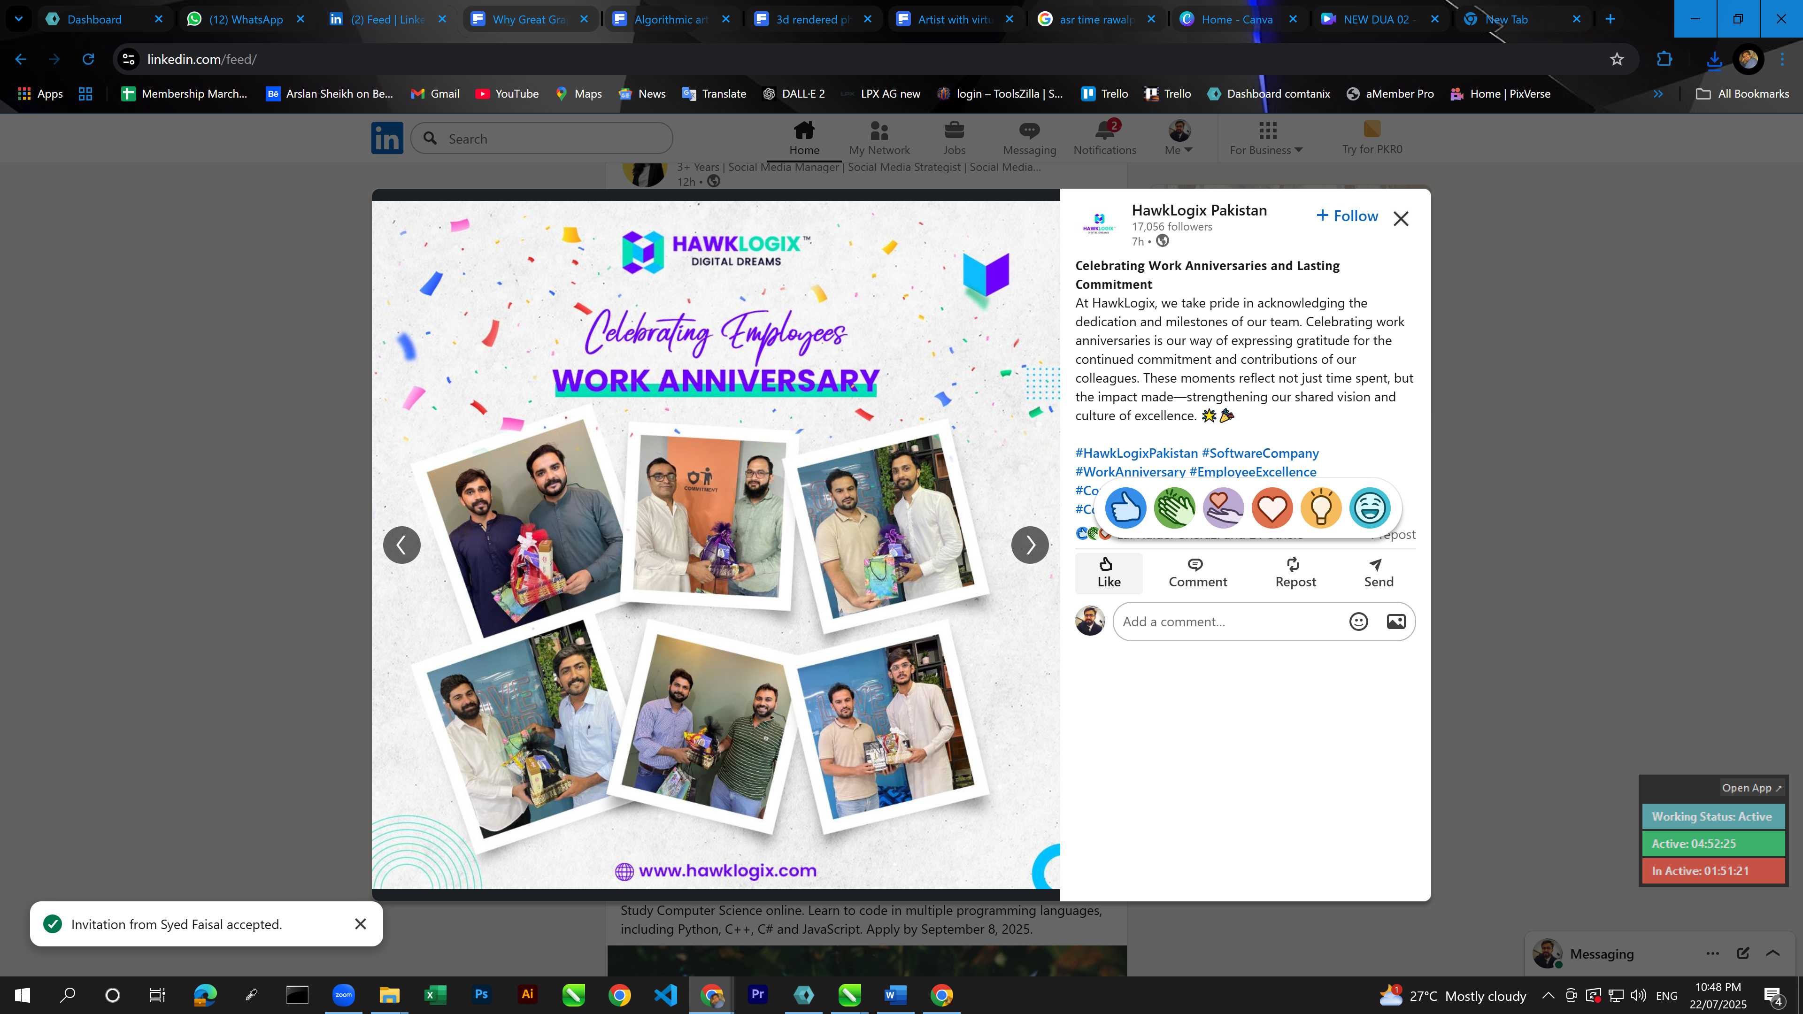Switch to the WhatsApp browser tab
This screenshot has width=1803, height=1014.
(246, 19)
